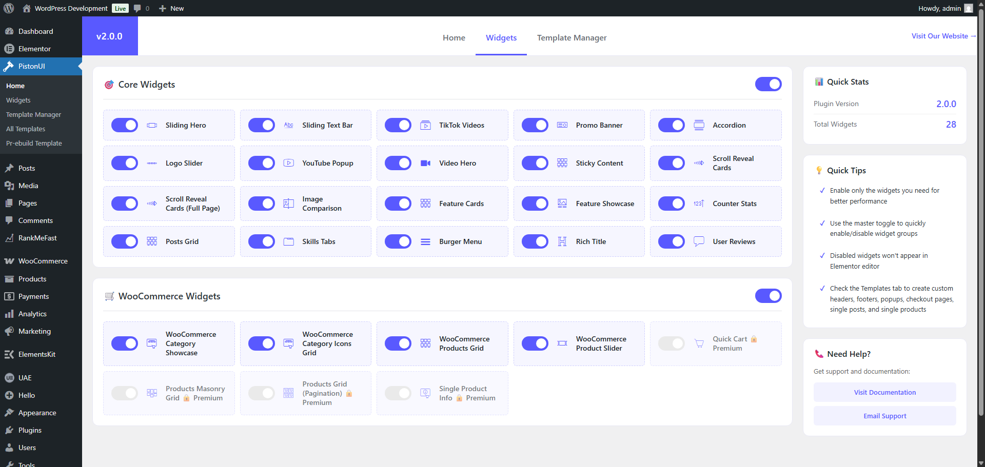Open the Howdy, admin account menu
The width and height of the screenshot is (985, 467).
[944, 8]
